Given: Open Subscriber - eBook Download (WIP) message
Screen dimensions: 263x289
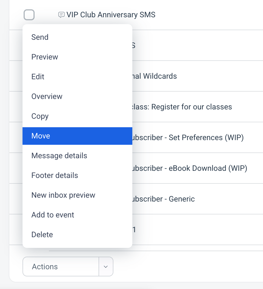Looking at the screenshot, I should (x=189, y=168).
